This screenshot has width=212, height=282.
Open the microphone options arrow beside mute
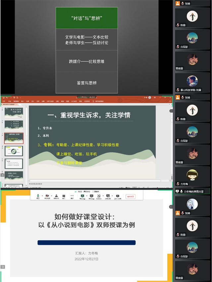pyautogui.click(x=42, y=196)
